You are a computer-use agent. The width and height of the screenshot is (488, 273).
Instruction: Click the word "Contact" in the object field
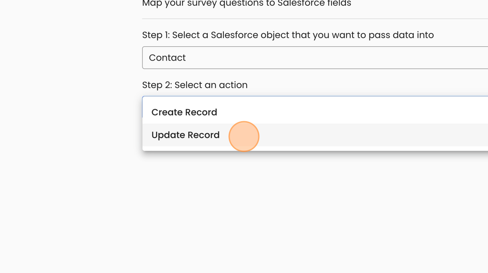click(x=167, y=58)
